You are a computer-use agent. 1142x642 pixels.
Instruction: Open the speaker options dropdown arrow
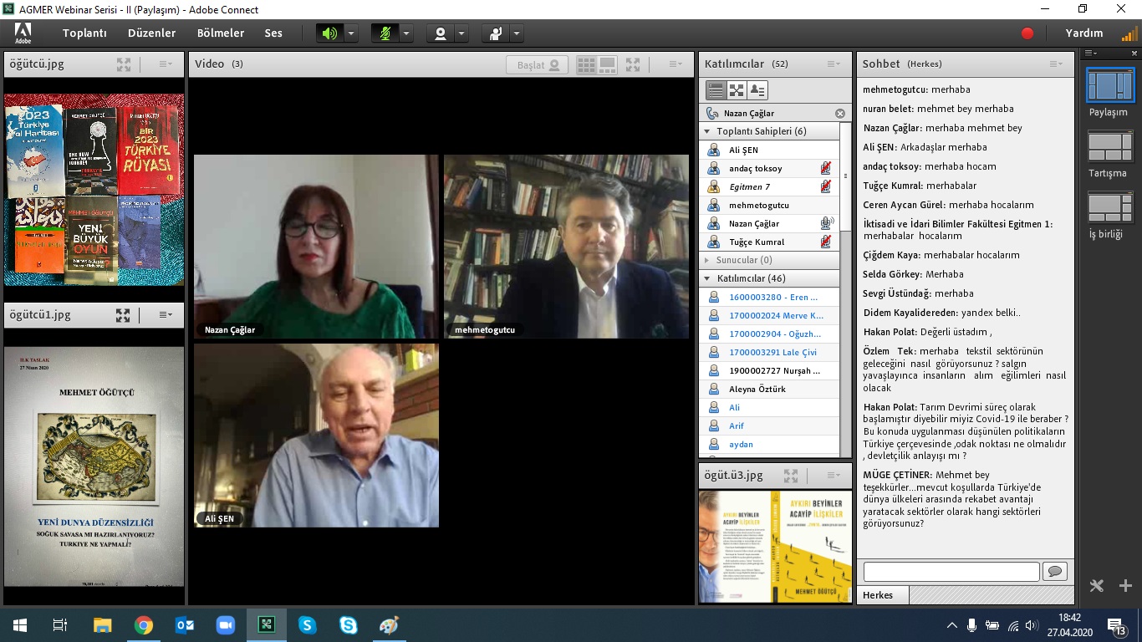[x=351, y=33]
